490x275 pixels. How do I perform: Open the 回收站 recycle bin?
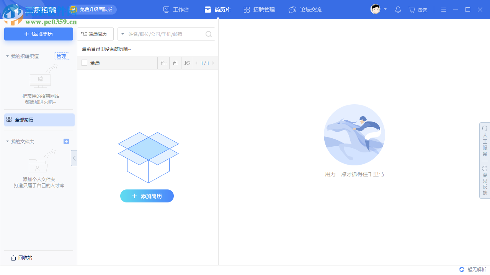pos(21,257)
